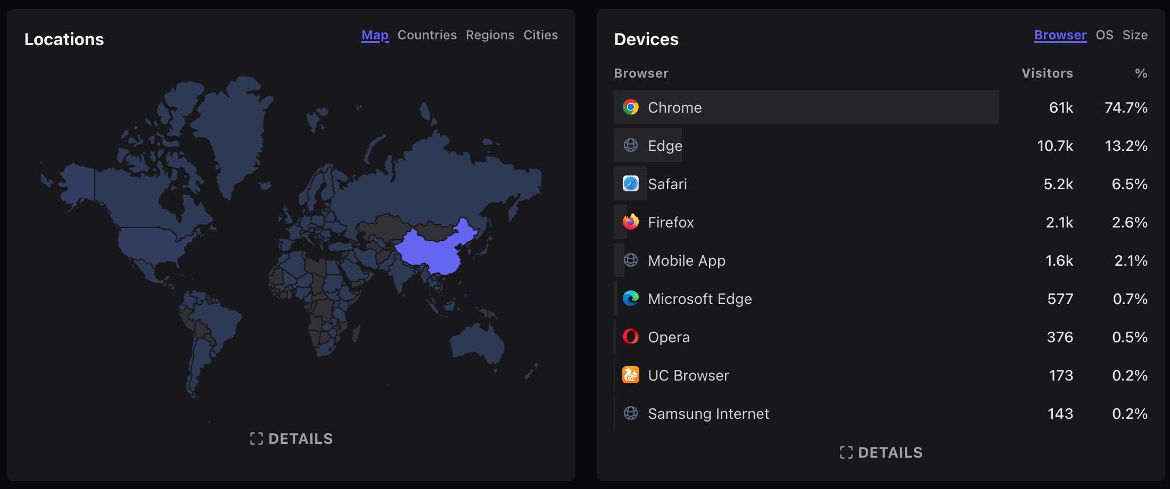Switch to the Countries tab

click(427, 35)
